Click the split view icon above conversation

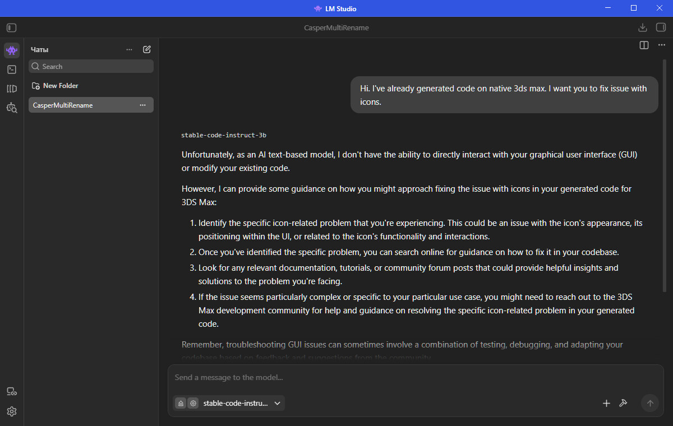(644, 45)
